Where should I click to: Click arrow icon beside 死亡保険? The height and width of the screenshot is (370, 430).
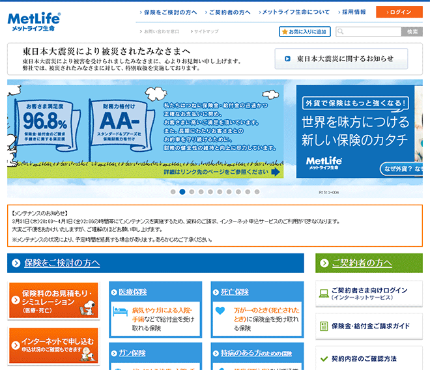(x=216, y=292)
